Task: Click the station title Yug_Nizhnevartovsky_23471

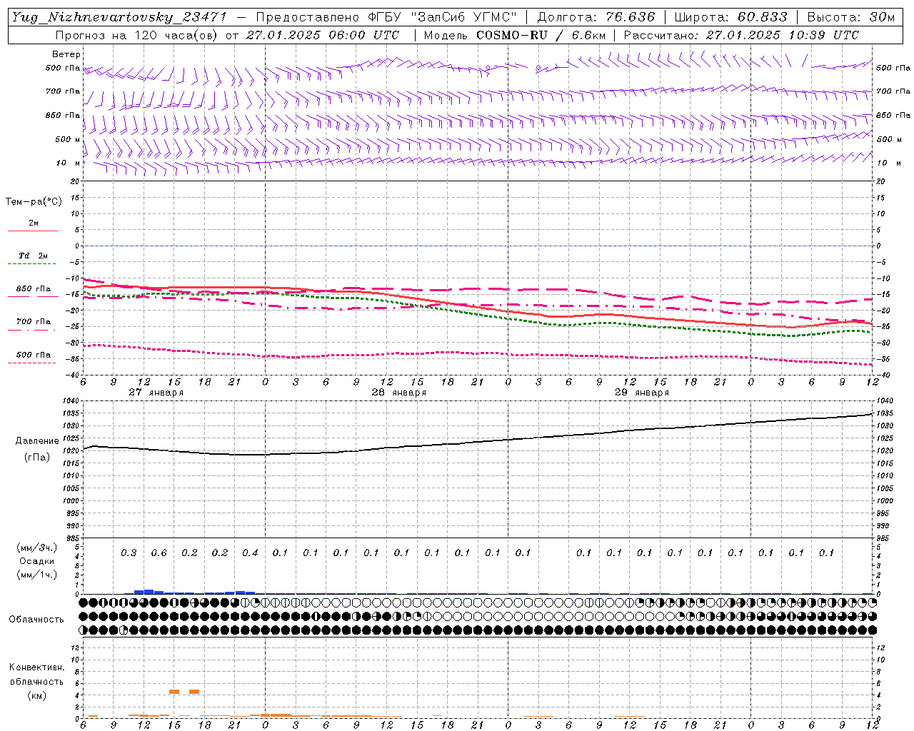Action: [119, 17]
